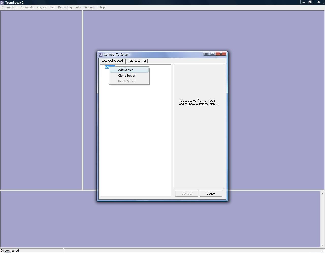Close the TeamSpeak 2 main window

pyautogui.click(x=319, y=2)
